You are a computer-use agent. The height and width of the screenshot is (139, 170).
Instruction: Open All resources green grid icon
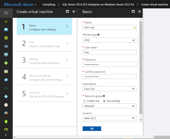[x=6, y=38]
